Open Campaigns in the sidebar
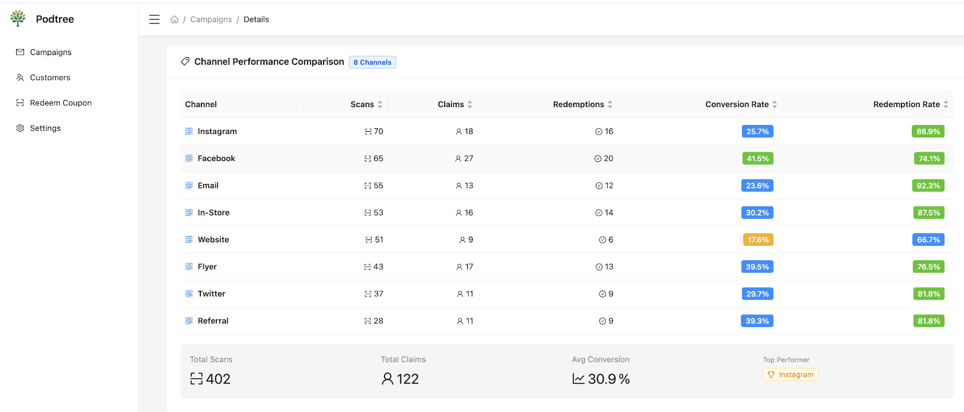Image resolution: width=964 pixels, height=412 pixels. click(x=50, y=52)
